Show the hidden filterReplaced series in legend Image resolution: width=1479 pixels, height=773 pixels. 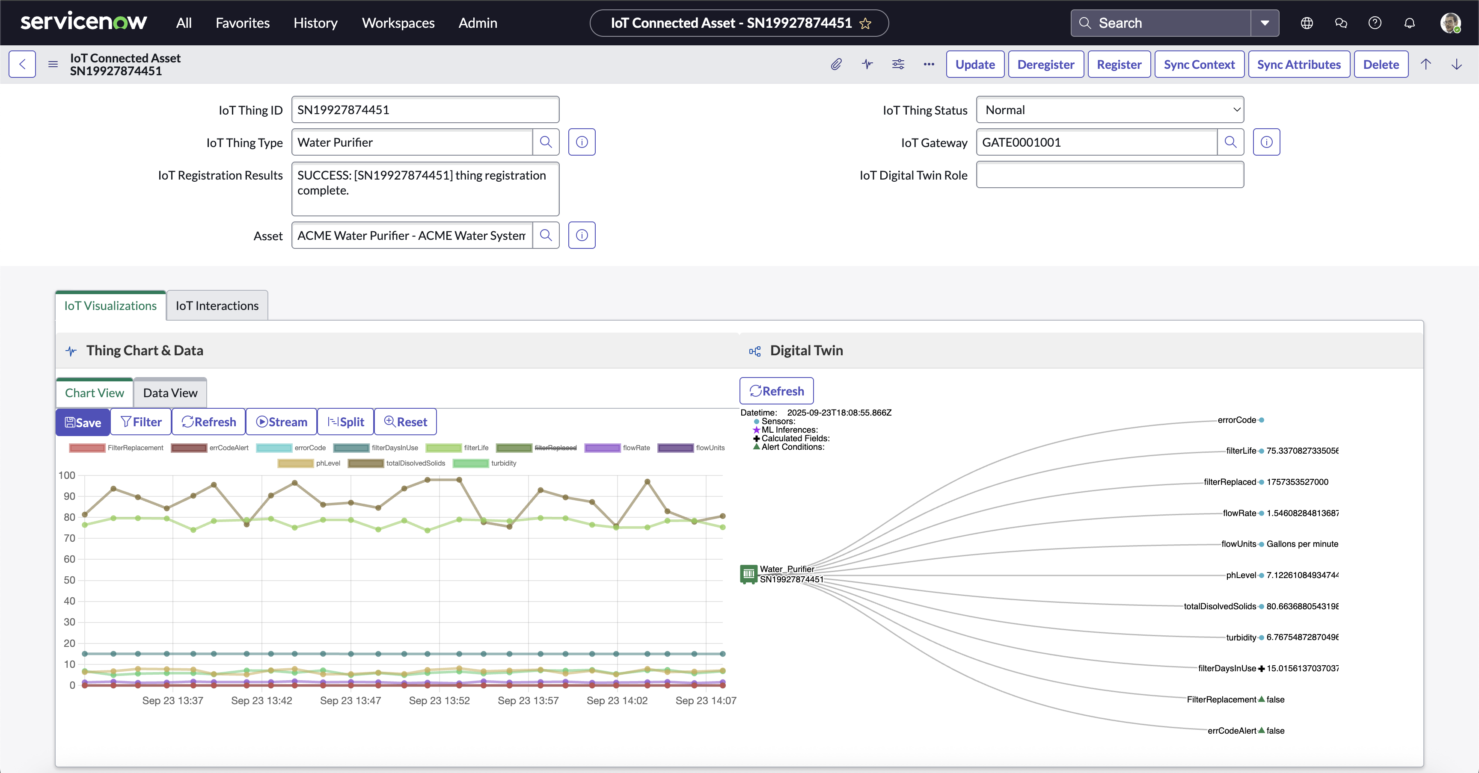tap(536, 448)
